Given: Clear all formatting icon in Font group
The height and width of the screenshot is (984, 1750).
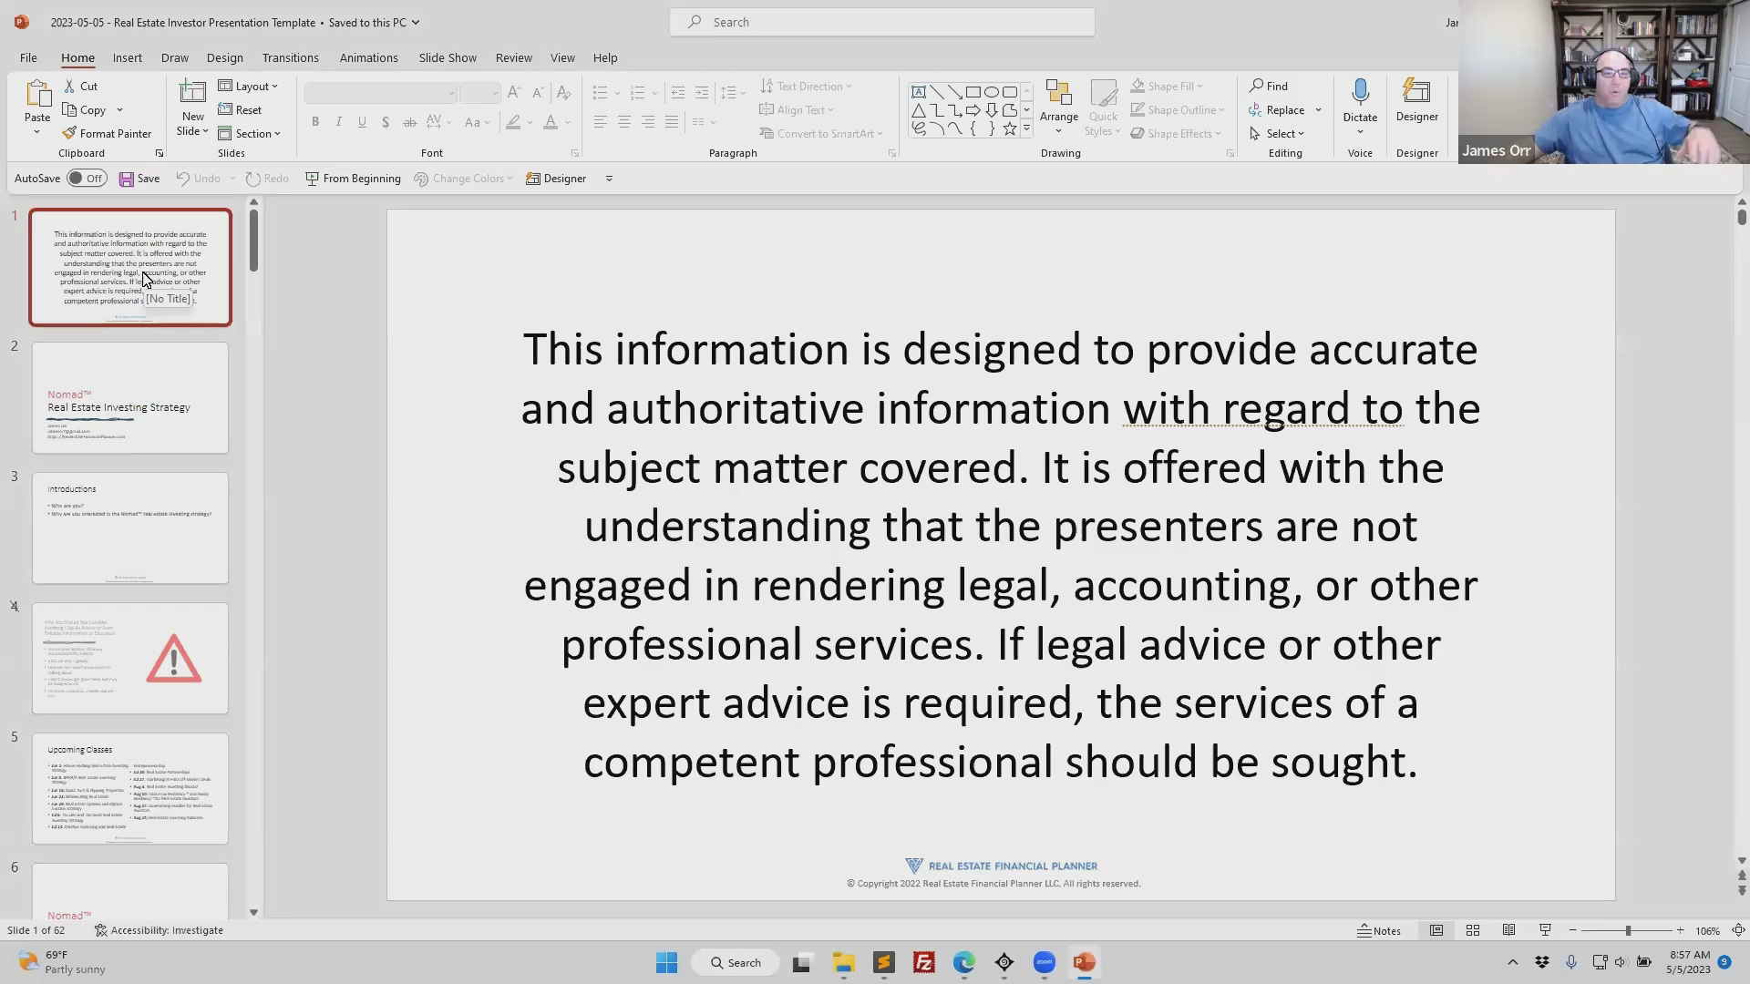Looking at the screenshot, I should 564,92.
